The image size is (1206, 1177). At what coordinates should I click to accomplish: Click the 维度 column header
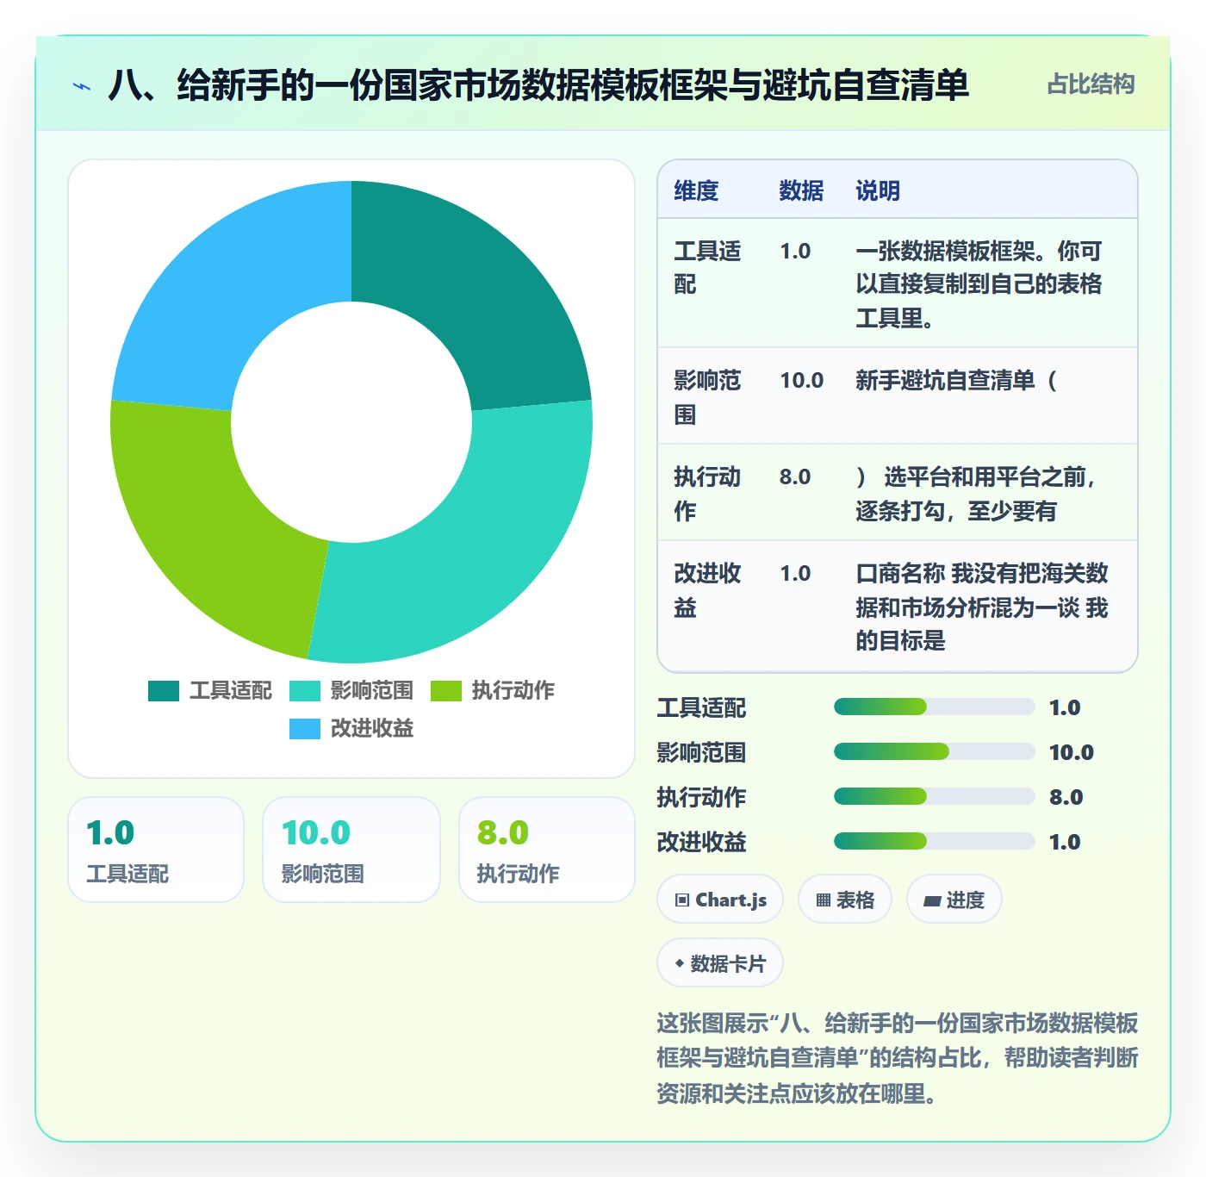tap(696, 190)
